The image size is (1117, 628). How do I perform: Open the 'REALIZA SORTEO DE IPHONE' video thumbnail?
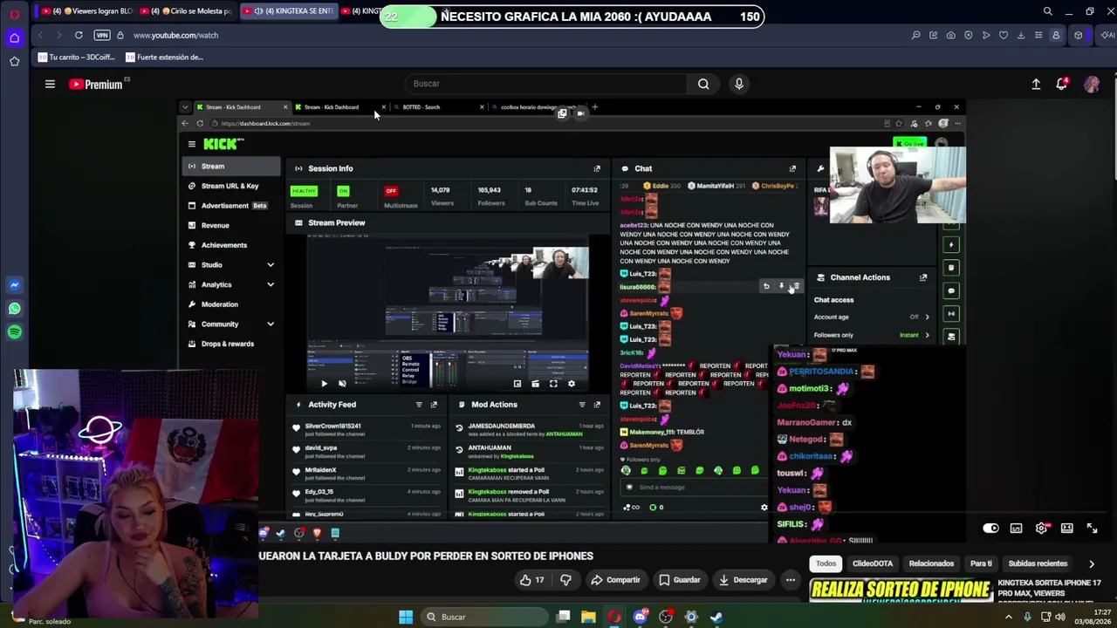coord(901,590)
